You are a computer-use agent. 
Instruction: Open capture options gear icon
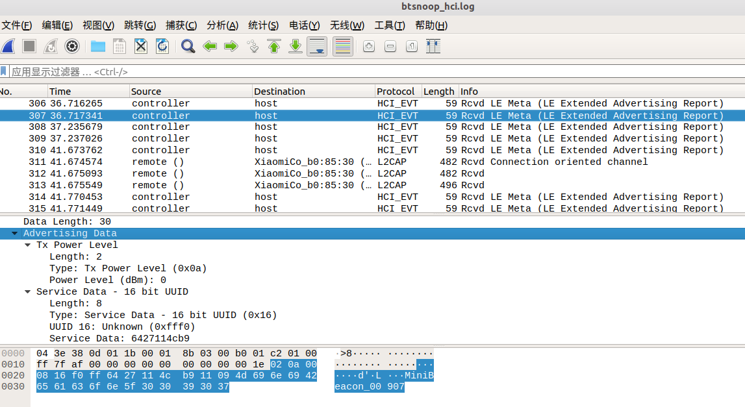pyautogui.click(x=72, y=46)
